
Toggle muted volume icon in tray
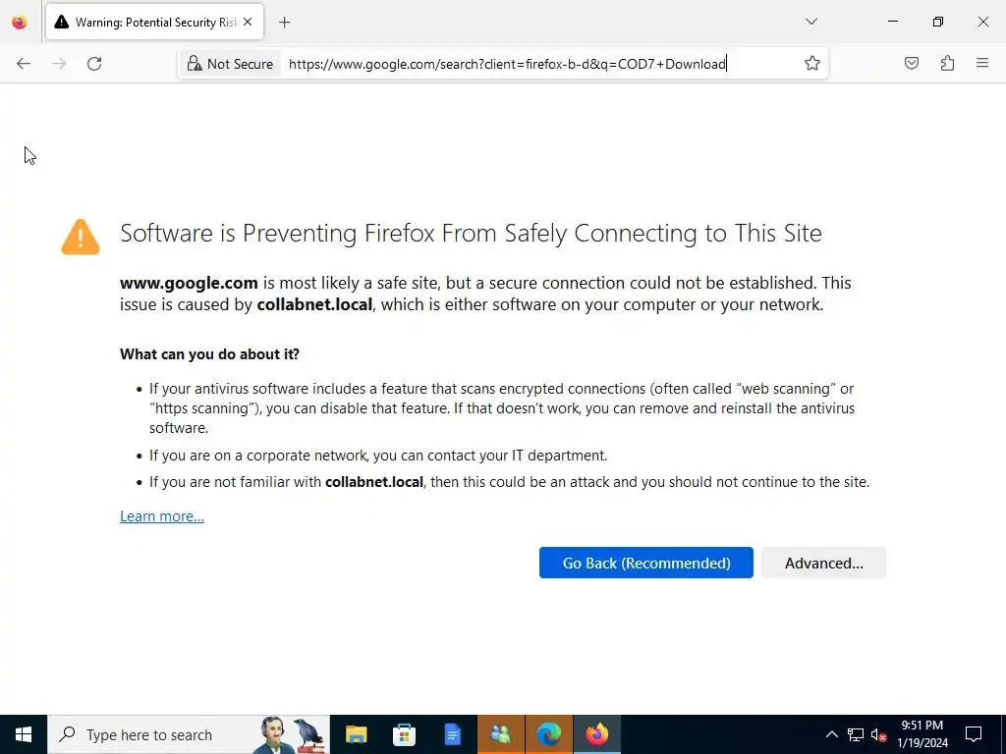pyautogui.click(x=879, y=734)
